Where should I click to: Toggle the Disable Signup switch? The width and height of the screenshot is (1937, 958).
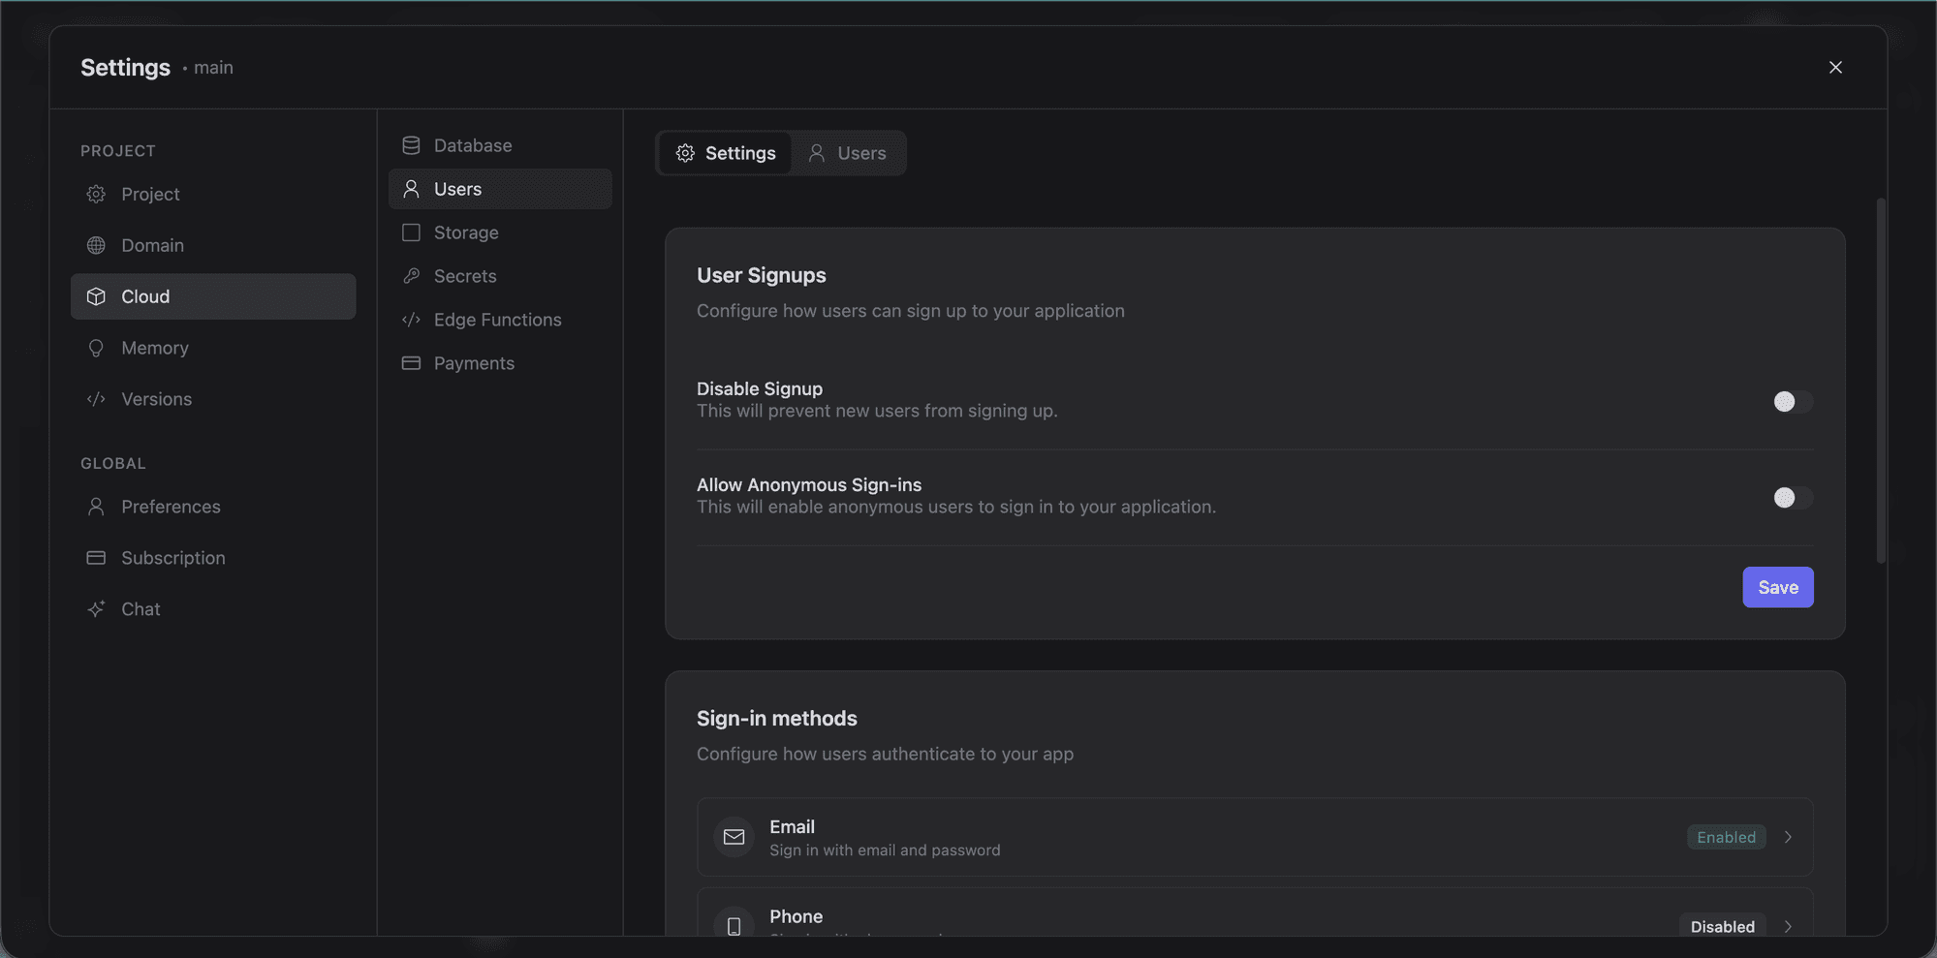click(x=1792, y=401)
